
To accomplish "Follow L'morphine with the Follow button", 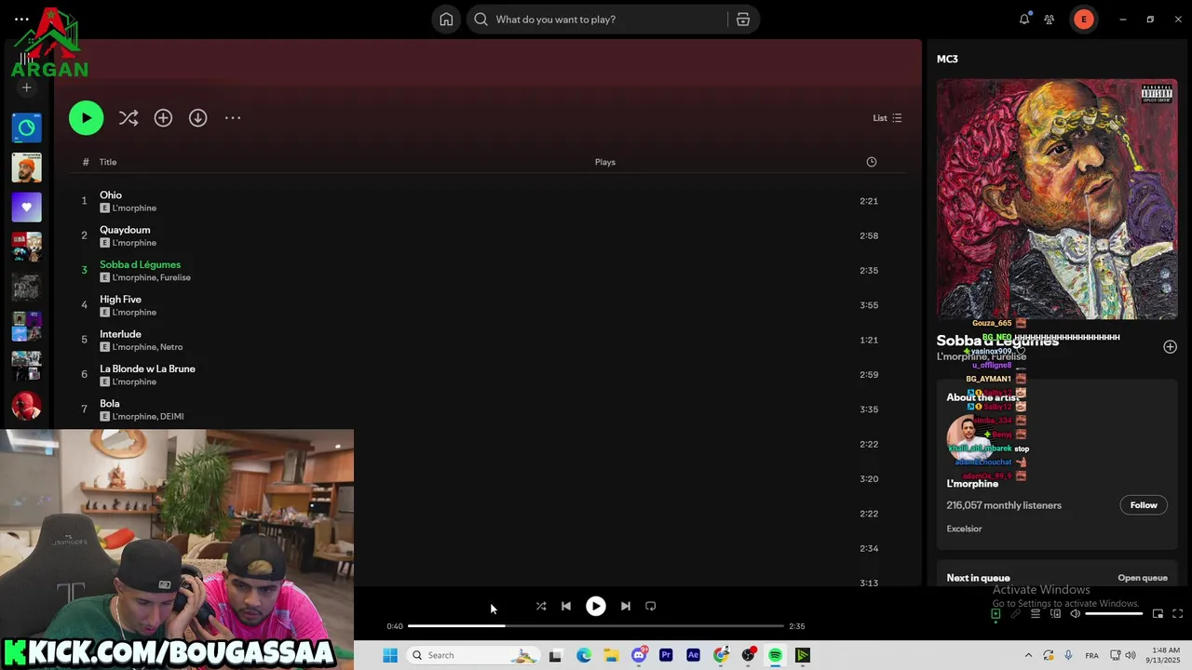I will [x=1144, y=505].
